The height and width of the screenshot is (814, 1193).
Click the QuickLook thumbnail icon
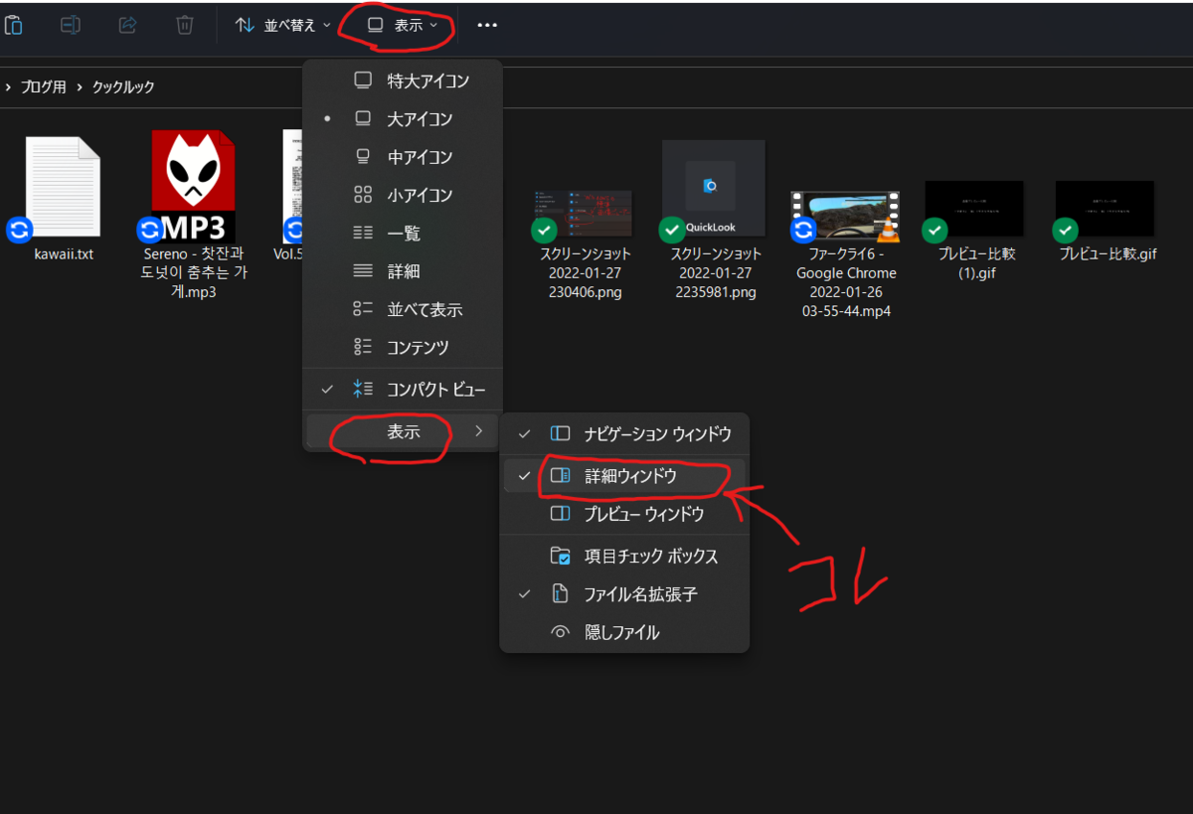pos(713,187)
